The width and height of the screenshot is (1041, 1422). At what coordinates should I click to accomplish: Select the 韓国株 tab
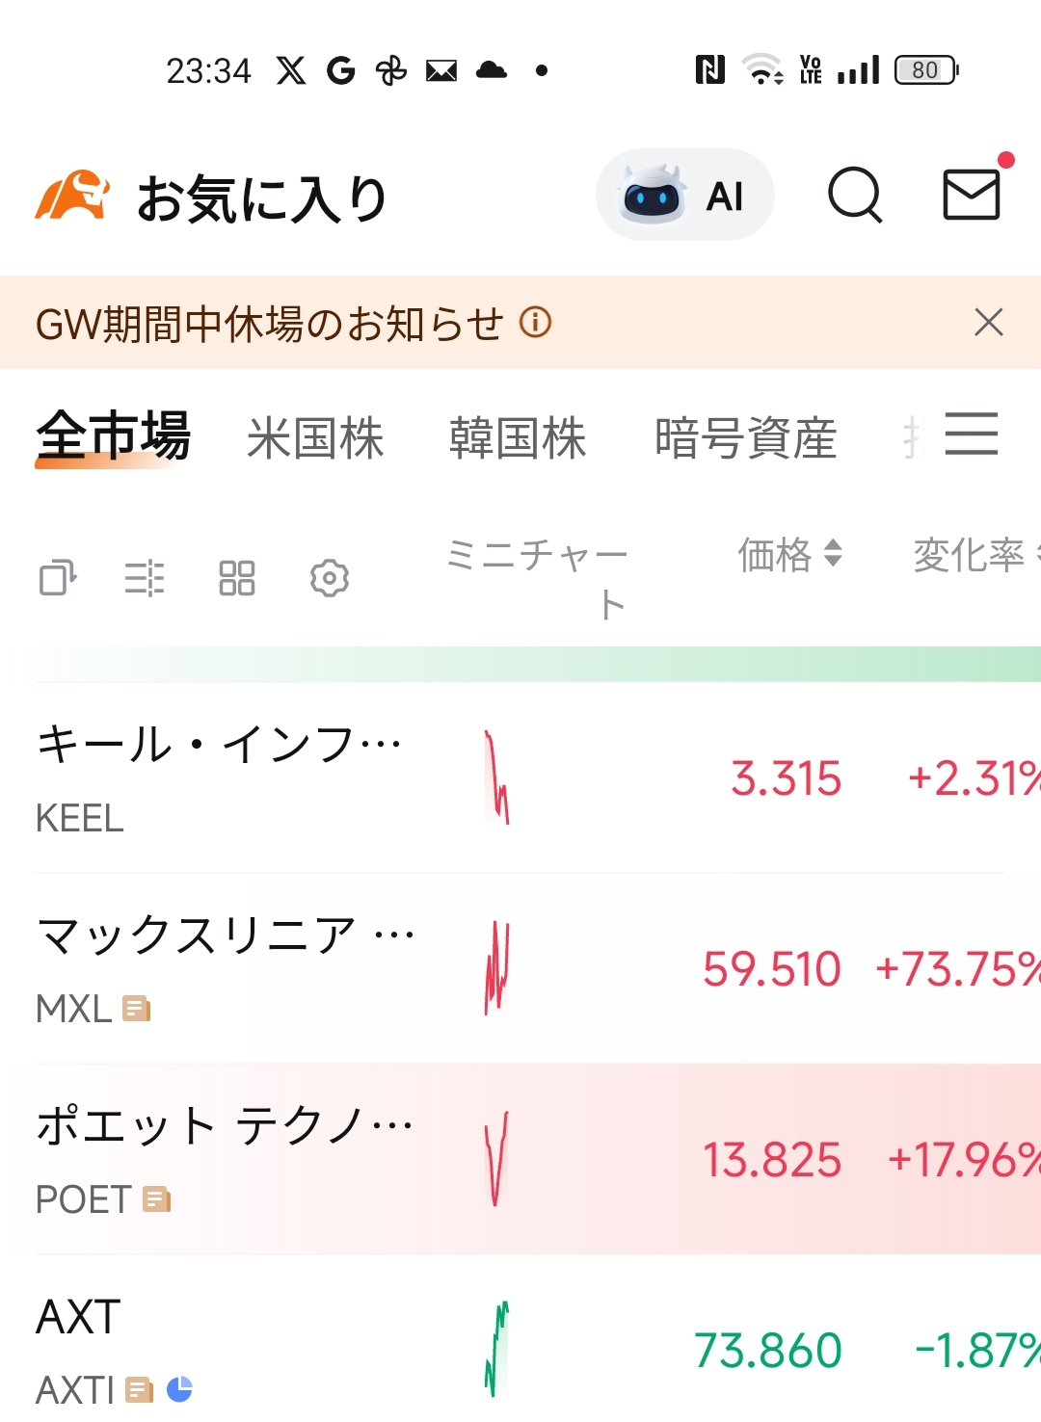[518, 438]
